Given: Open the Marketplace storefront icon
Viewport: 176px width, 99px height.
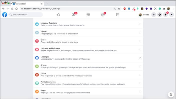Looking at the screenshot, I should tap(88, 15).
